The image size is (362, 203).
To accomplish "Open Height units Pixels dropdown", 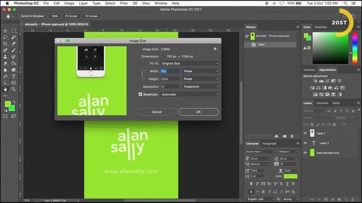I will coord(200,79).
